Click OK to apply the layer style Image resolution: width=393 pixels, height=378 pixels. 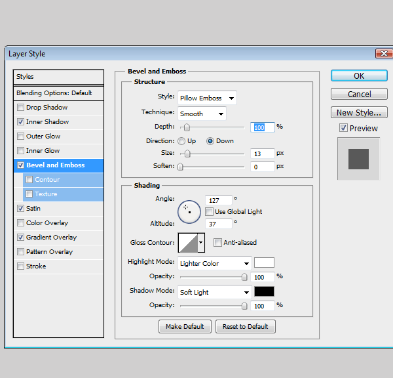click(x=359, y=75)
